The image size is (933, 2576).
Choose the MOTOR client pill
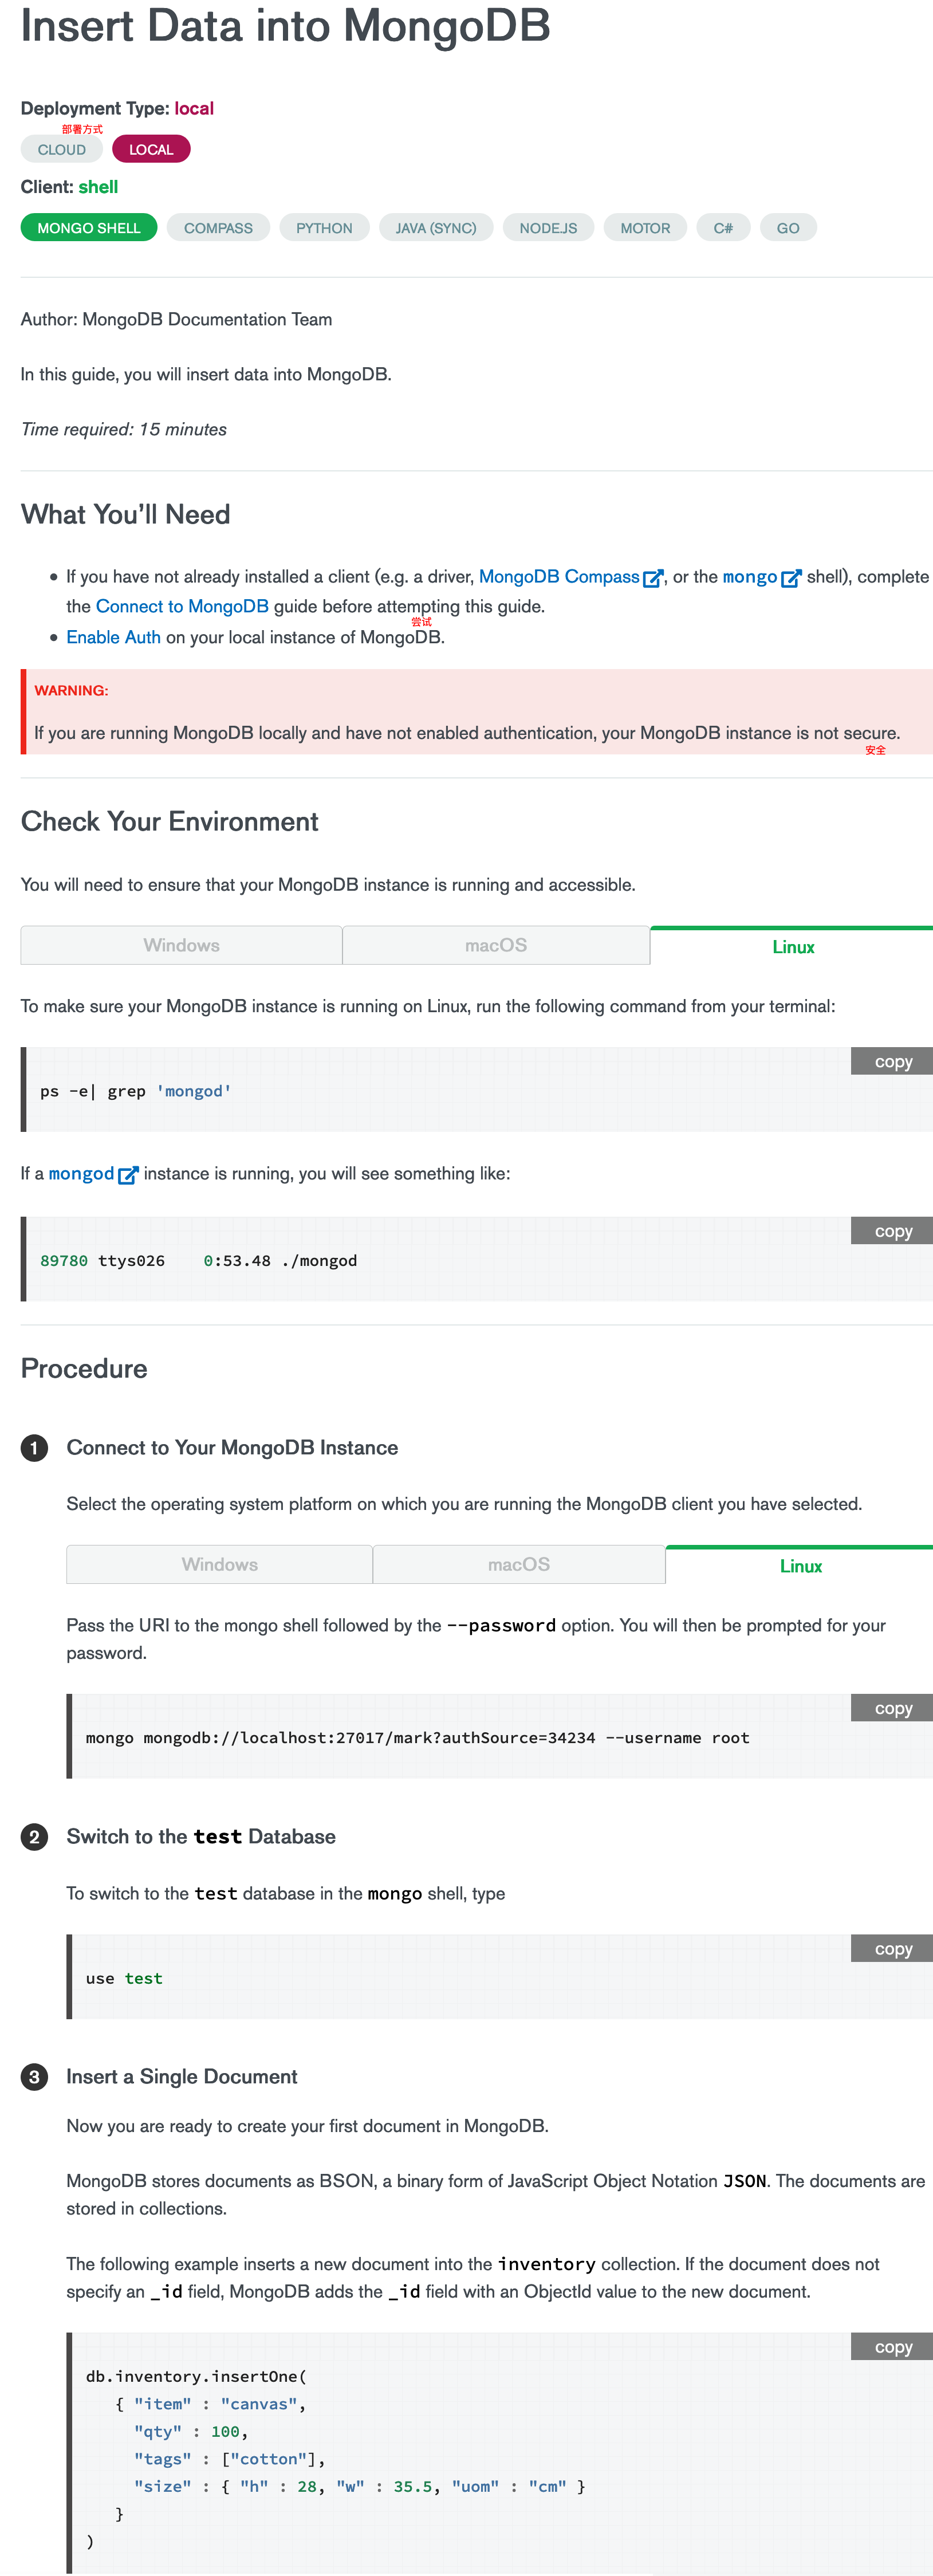(645, 228)
